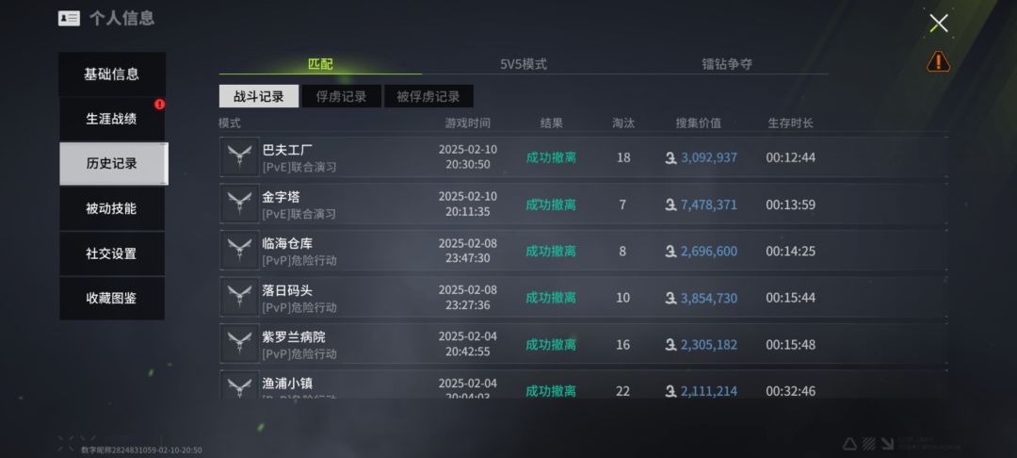Viewport: 1017px width, 458px height.
Task: Tap the currency icon beside 3,854,730
Action: click(670, 298)
